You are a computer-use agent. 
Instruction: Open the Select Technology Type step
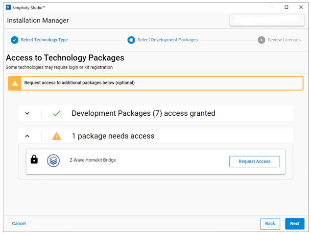coord(44,40)
